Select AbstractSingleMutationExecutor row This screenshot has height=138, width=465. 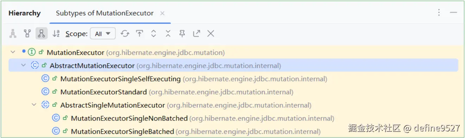tap(233, 105)
